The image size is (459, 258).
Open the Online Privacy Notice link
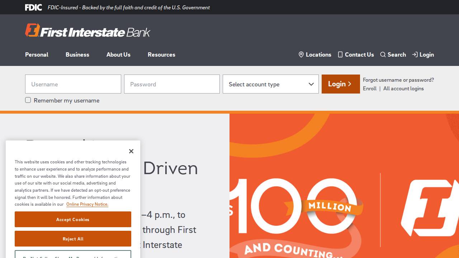coord(87,204)
